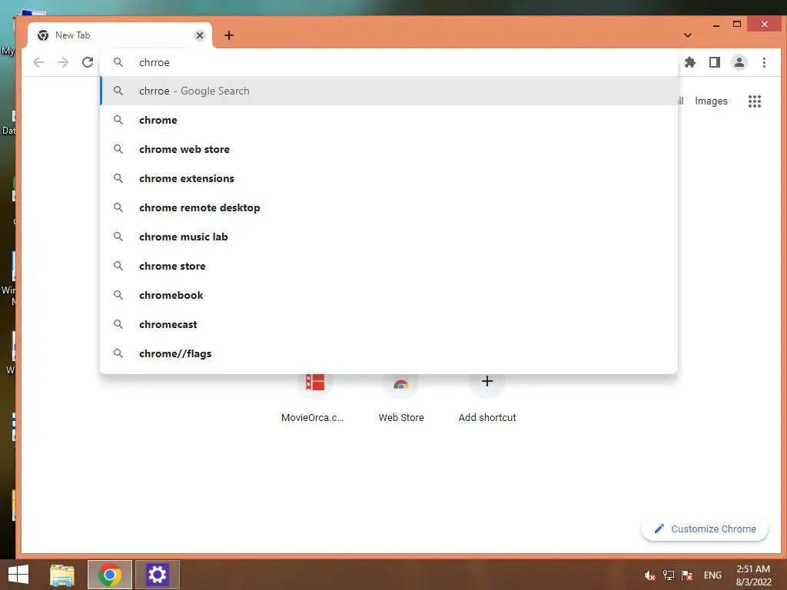Select the chrome//flags suggestion
Screen dimensions: 787x590
tap(389, 353)
